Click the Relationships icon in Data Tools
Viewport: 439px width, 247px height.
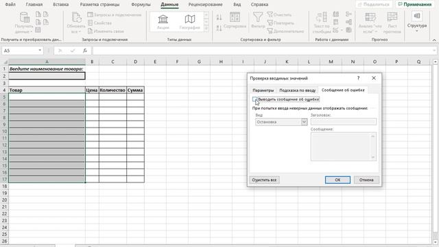coord(348,22)
